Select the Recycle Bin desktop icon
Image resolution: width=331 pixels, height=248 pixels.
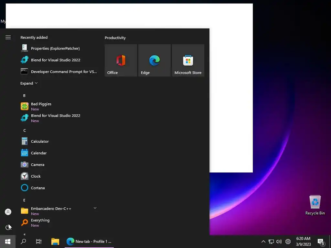[315, 205]
